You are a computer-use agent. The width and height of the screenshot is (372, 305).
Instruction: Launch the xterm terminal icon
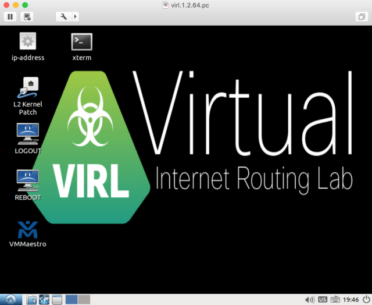point(81,47)
